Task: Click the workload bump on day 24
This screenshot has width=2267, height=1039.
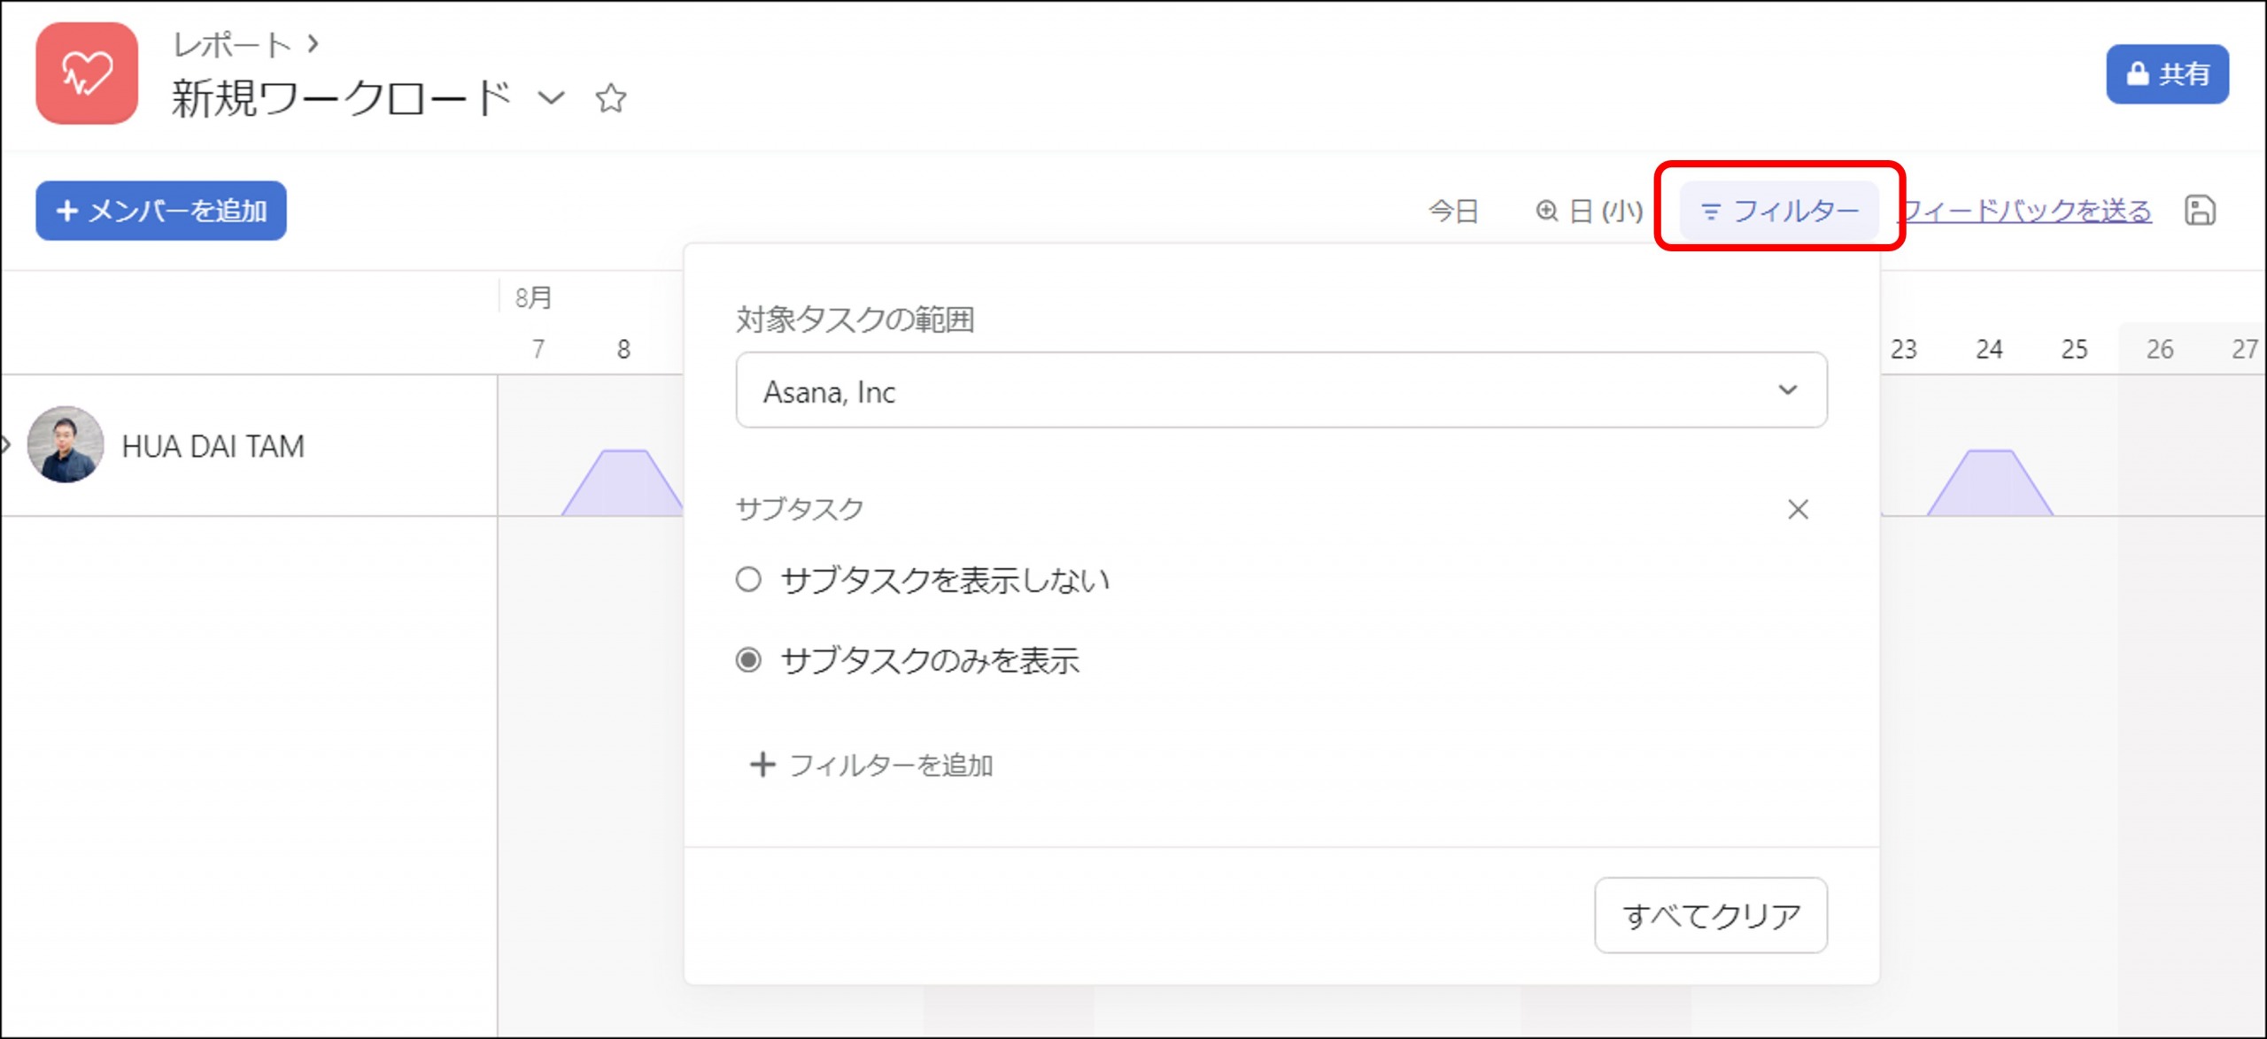Action: click(1990, 482)
